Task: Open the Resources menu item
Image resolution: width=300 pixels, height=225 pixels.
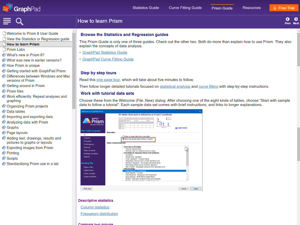Action: coord(251,8)
